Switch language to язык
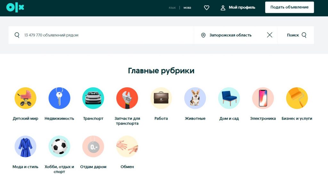This screenshot has height=175, width=328. point(172,8)
